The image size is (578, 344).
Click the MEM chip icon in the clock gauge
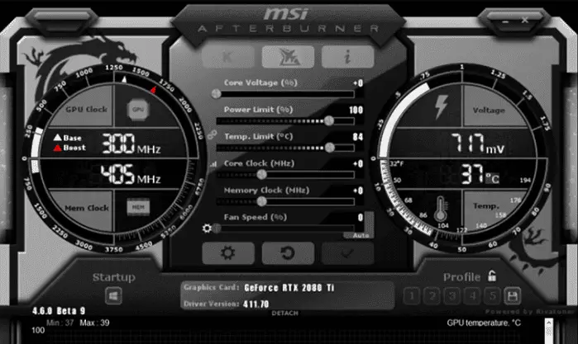coord(138,207)
